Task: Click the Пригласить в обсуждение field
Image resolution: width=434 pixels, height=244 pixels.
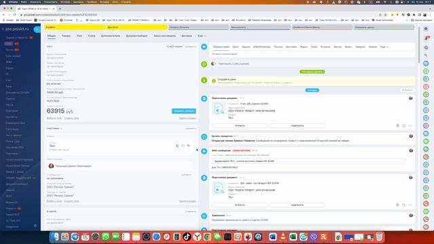Action: coord(233,64)
